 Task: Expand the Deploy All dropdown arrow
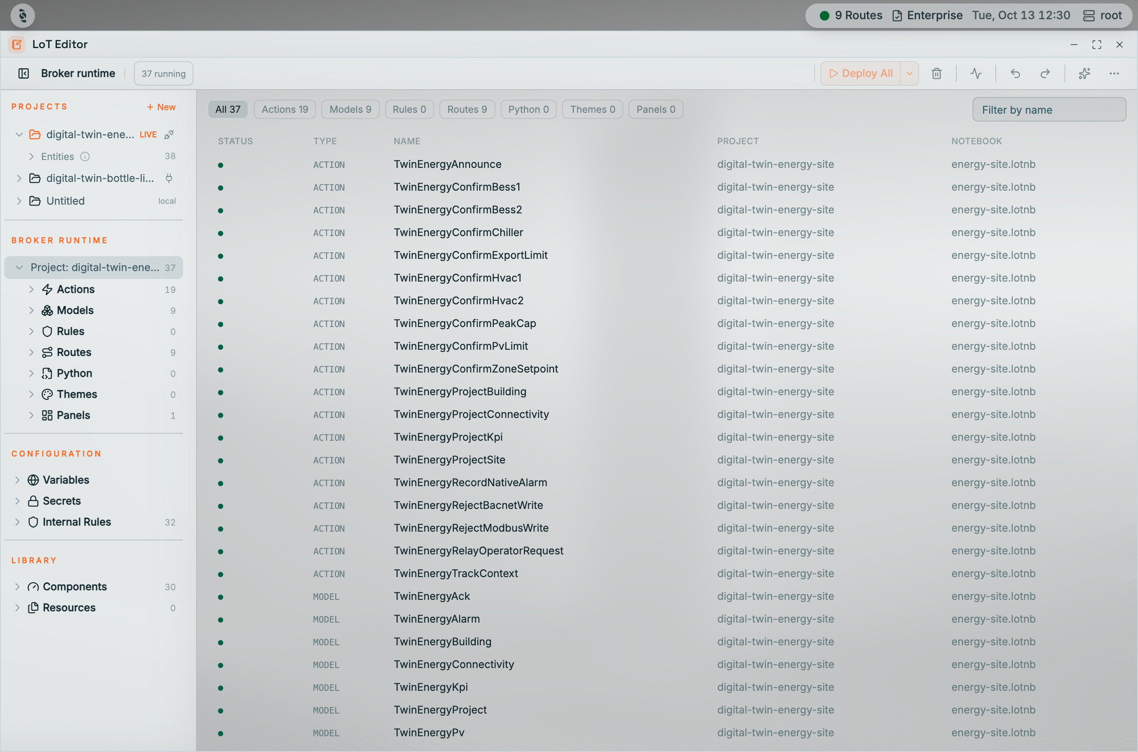pos(909,73)
